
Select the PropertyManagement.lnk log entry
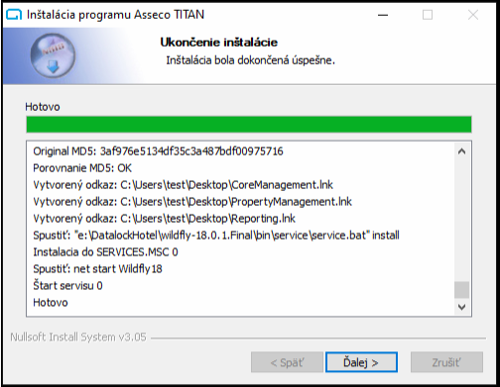192,202
